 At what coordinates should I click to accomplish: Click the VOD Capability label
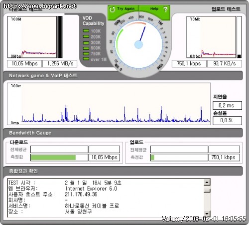93,21
